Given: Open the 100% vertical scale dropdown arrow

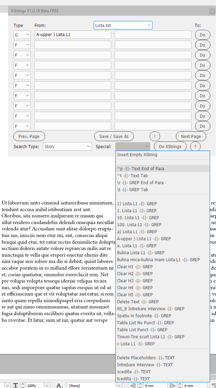Looking at the screenshot, I should click(47, 386).
